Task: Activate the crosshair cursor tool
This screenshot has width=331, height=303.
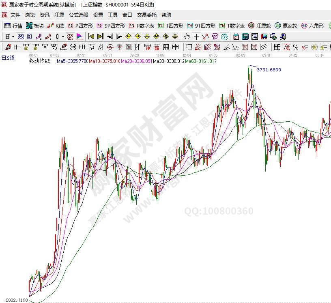Action: pos(196,37)
